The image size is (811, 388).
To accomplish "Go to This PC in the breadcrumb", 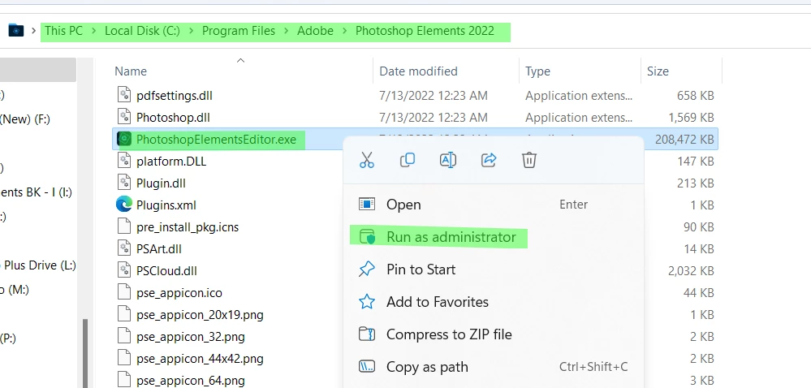I will [63, 31].
